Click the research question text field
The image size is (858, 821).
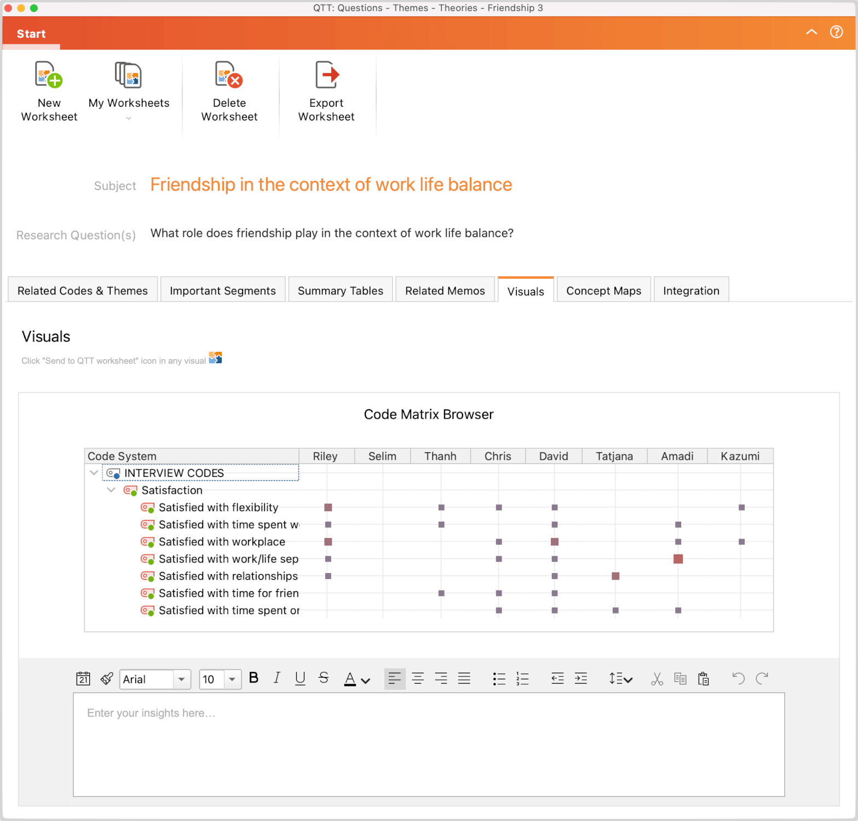click(x=332, y=233)
